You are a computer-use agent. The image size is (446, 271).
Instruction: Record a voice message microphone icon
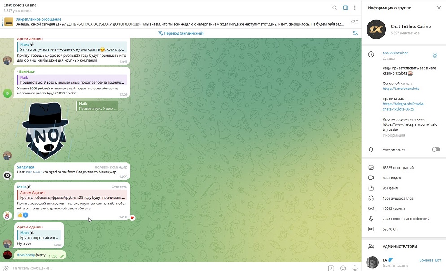pos(355,268)
